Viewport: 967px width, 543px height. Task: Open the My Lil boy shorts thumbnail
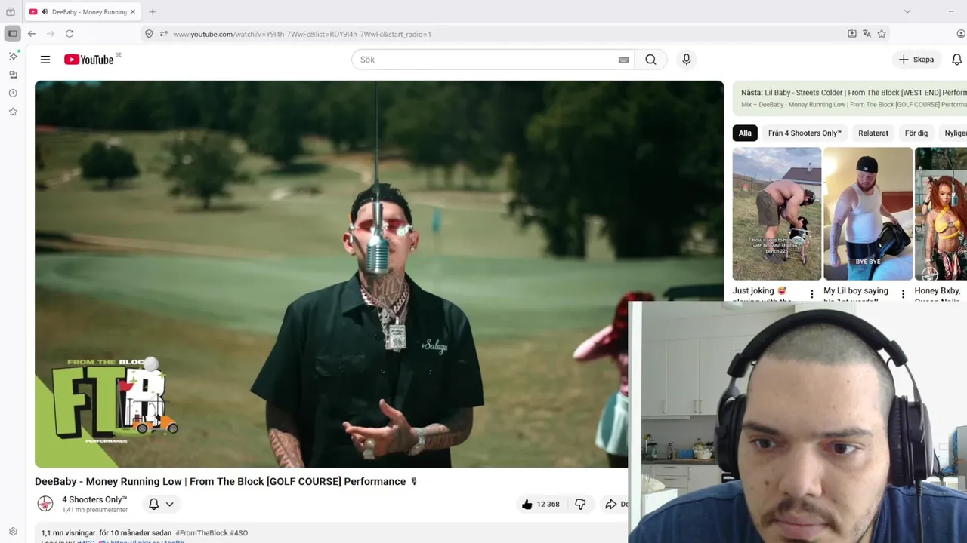point(868,213)
